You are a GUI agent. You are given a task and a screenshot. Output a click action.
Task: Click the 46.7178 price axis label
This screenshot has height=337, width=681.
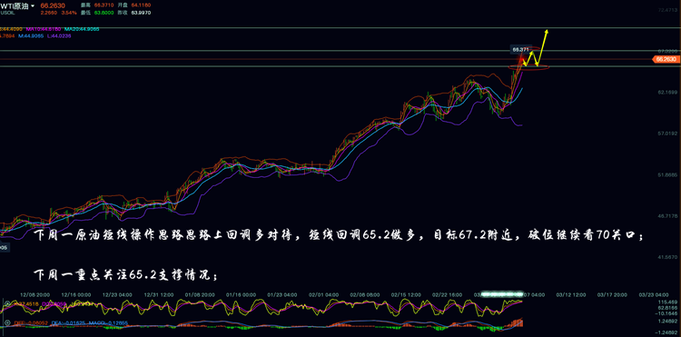tap(668, 216)
